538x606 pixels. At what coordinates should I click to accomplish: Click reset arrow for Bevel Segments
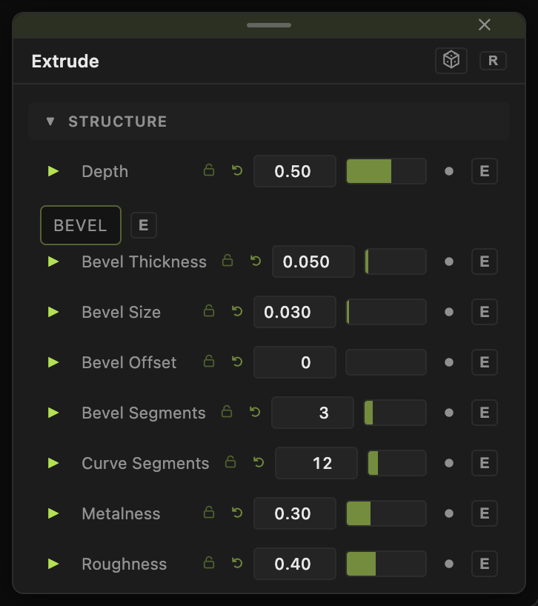(x=255, y=412)
